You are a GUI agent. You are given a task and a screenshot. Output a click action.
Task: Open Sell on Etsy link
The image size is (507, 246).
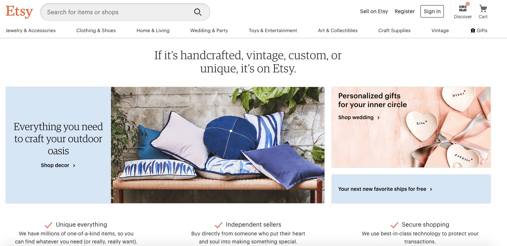click(x=374, y=11)
